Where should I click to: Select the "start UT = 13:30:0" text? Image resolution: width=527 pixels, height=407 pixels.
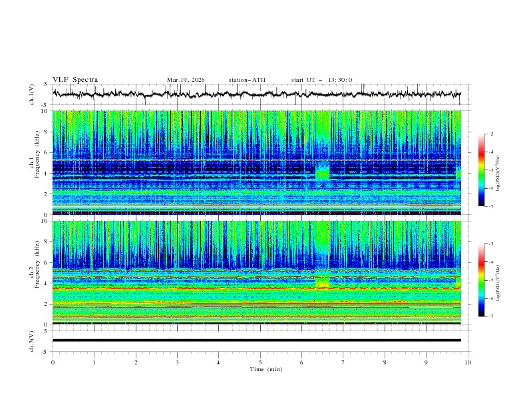coord(321,80)
